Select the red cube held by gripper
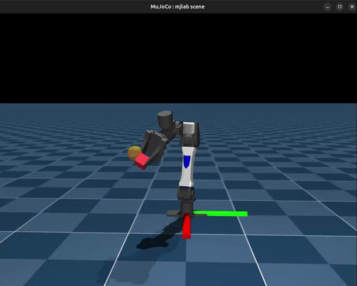Viewport: 357px width, 286px height. pos(142,161)
